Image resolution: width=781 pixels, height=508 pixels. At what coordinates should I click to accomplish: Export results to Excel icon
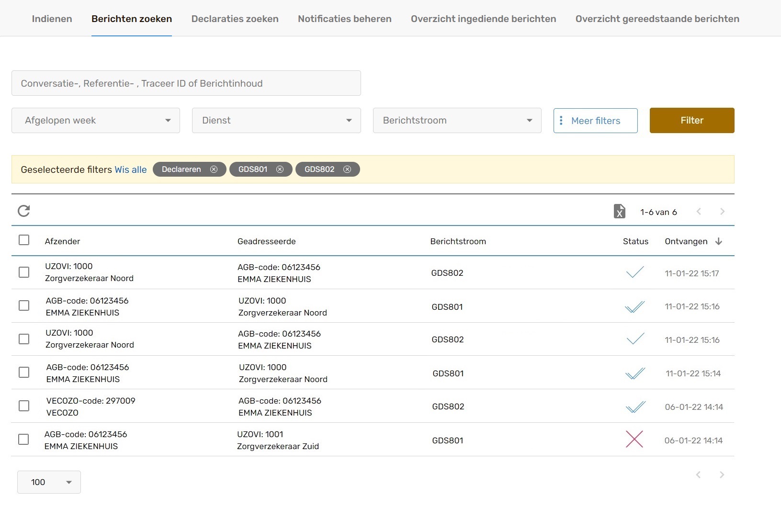pyautogui.click(x=620, y=211)
